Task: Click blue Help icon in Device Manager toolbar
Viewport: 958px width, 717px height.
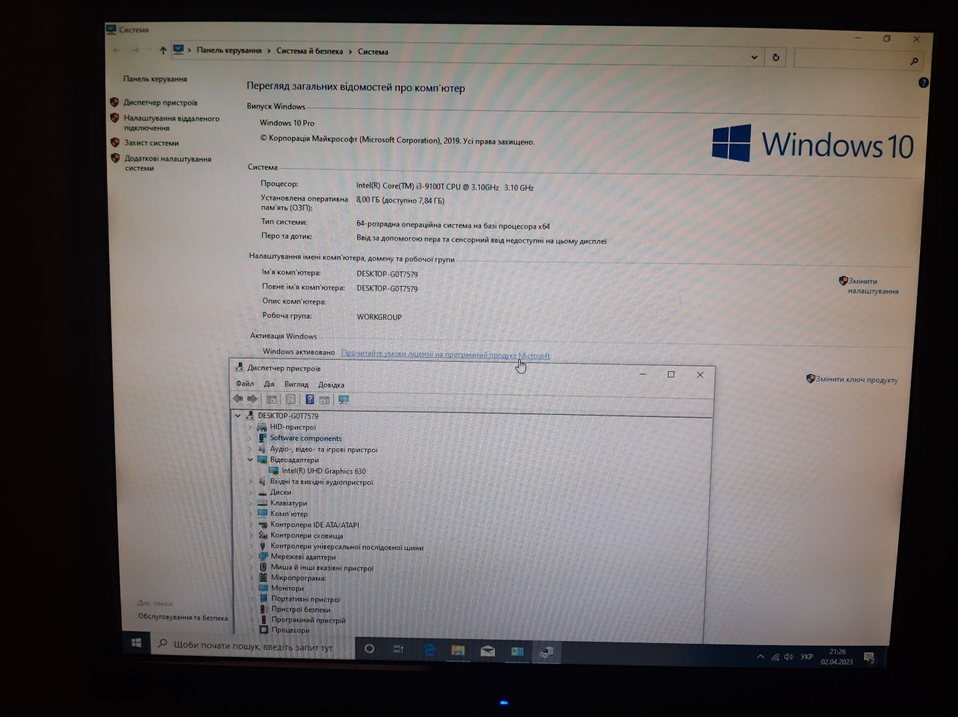Action: (x=309, y=400)
